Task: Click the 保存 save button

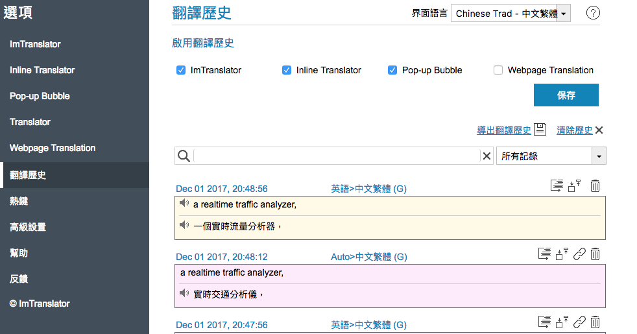Action: pyautogui.click(x=566, y=95)
